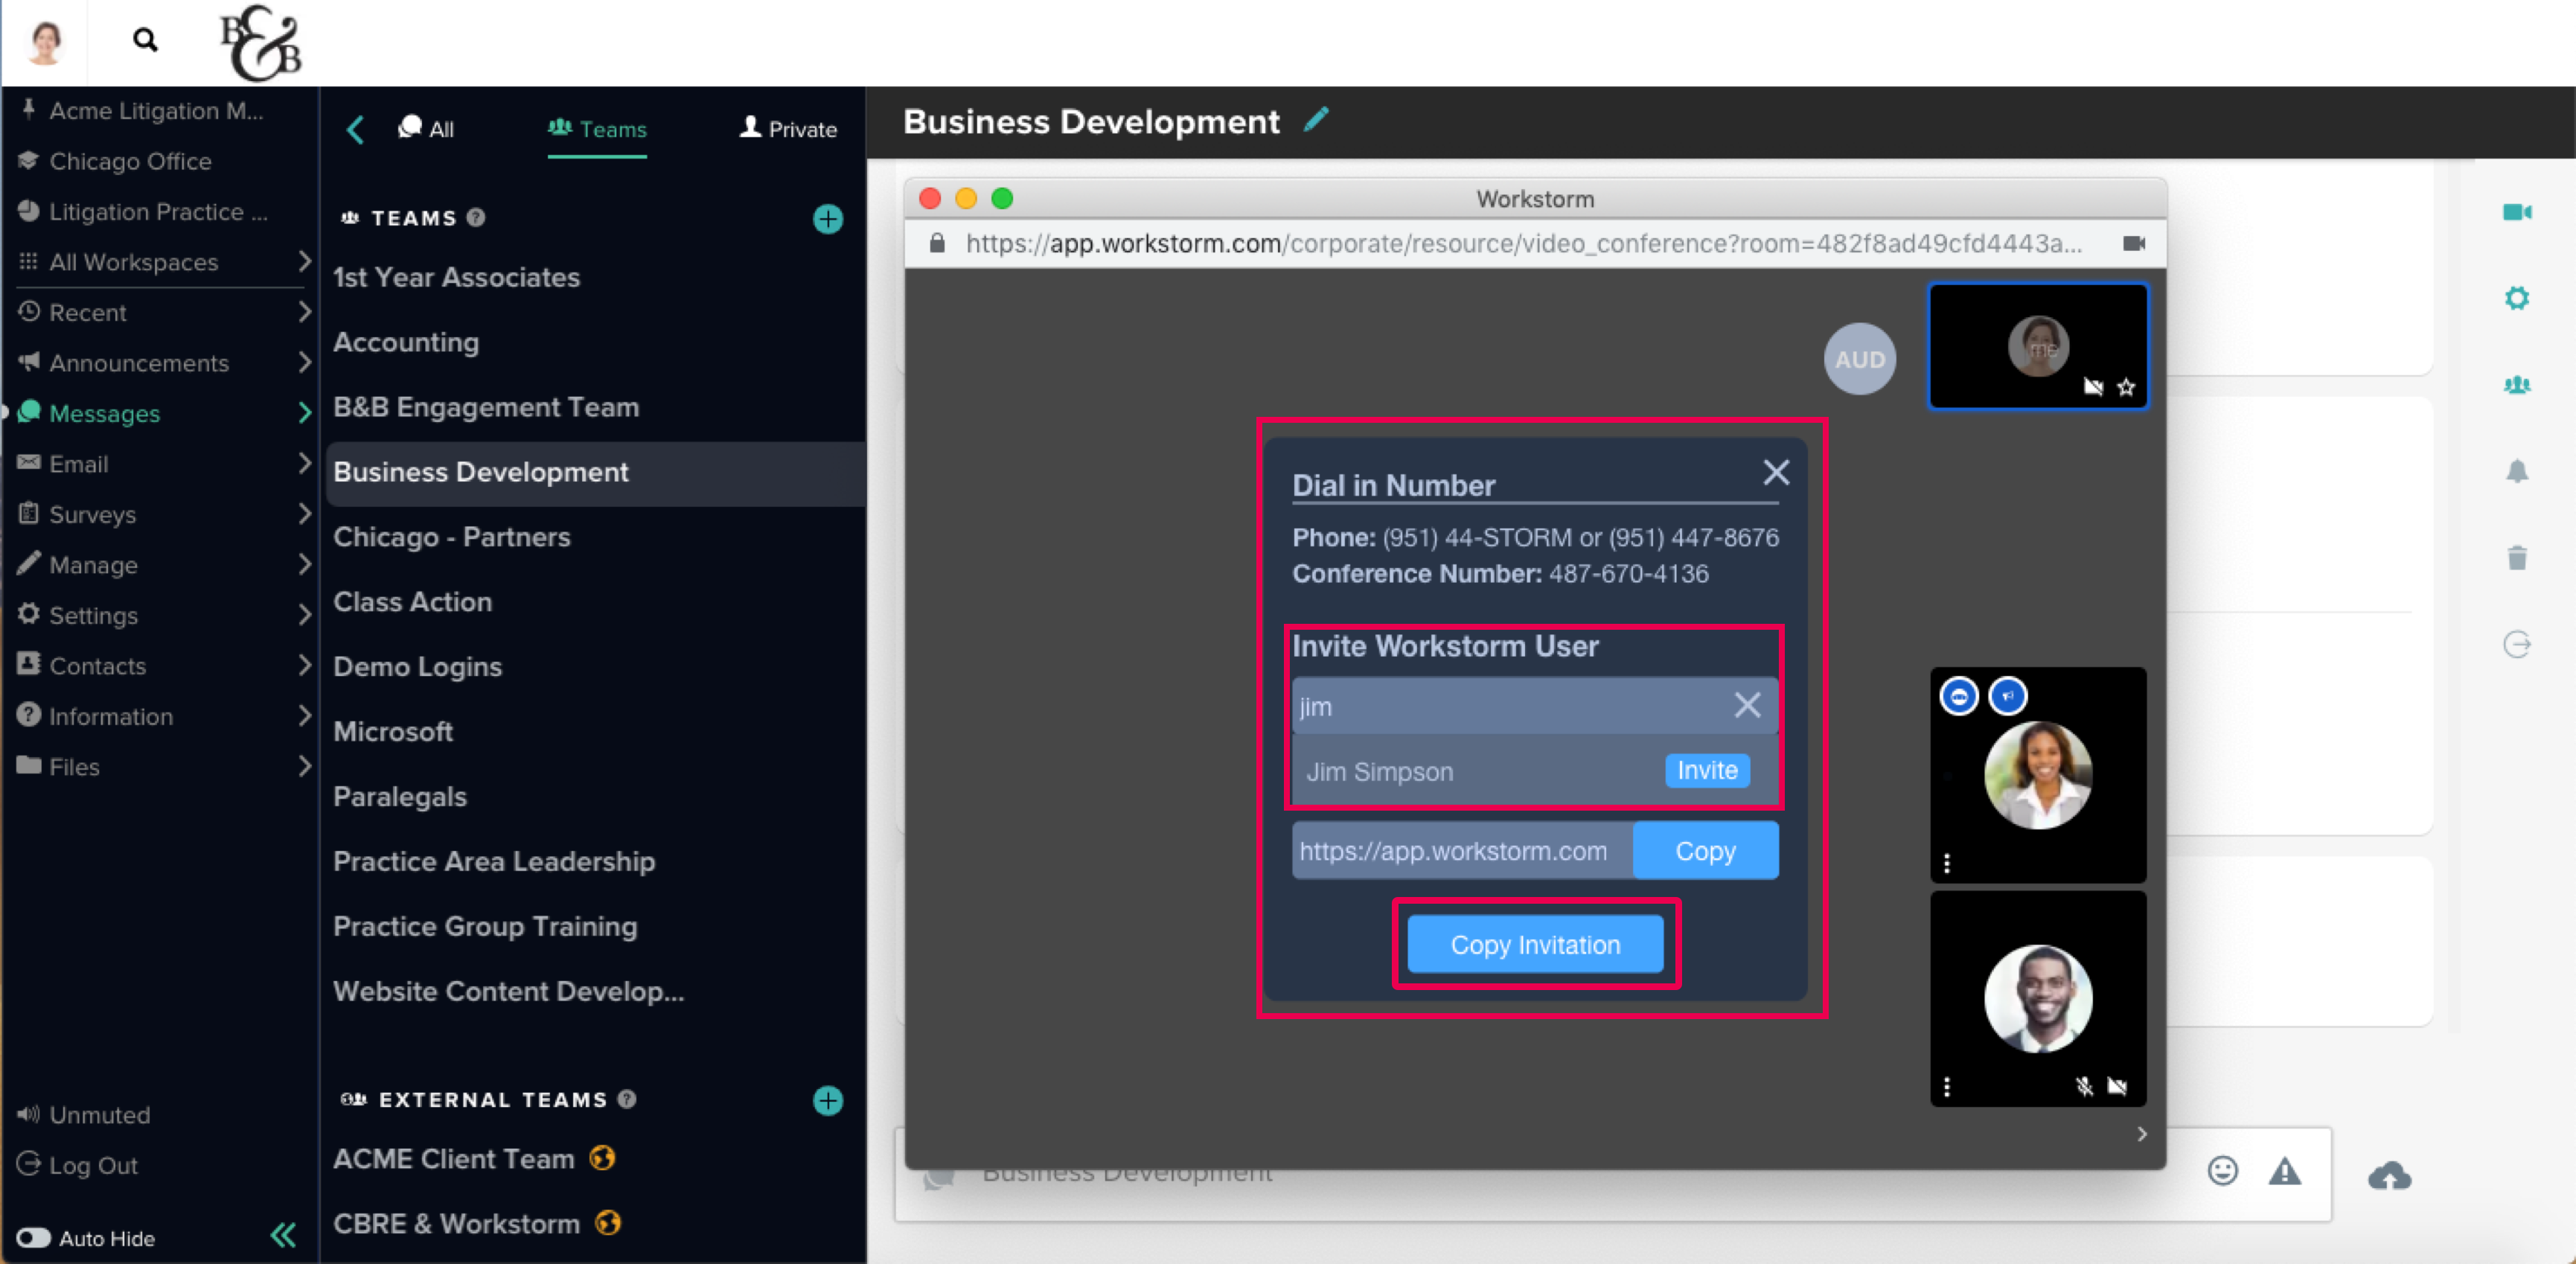Click camera icon in Workstorm address bar

[2133, 243]
